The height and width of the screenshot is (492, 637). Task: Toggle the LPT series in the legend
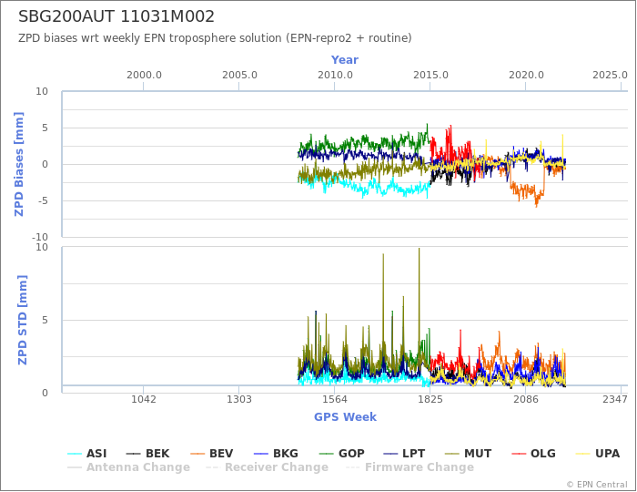404,454
